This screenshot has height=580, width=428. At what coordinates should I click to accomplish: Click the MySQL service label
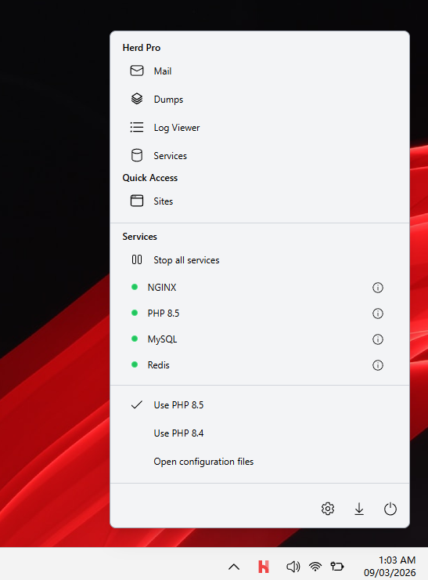click(162, 339)
